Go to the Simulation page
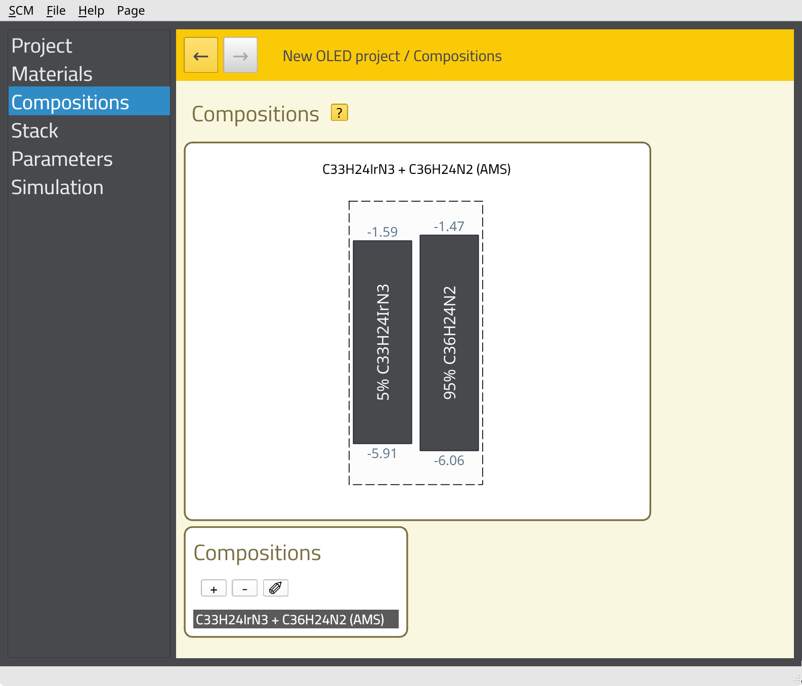Viewport: 802px width, 686px height. point(58,188)
